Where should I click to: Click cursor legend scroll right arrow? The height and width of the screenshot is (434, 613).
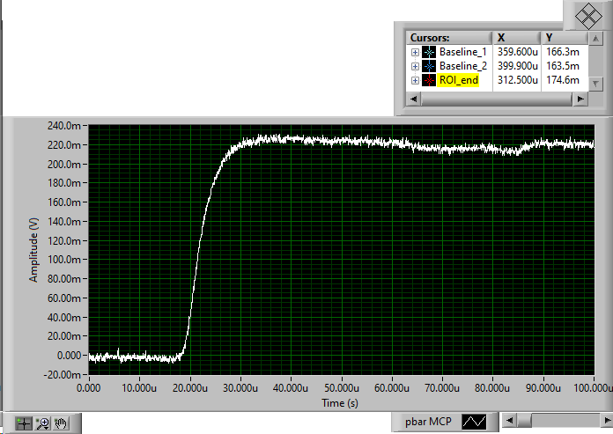click(x=580, y=99)
